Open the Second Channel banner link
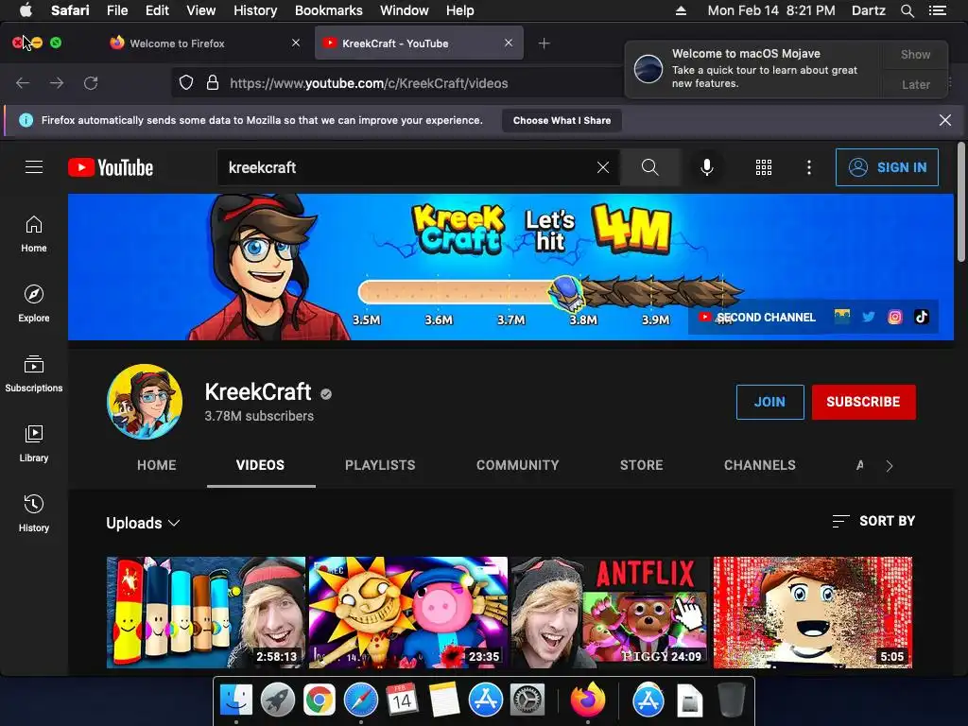The image size is (968, 726). 757,317
